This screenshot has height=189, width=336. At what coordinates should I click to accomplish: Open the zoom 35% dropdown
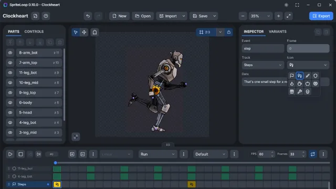tap(260, 16)
